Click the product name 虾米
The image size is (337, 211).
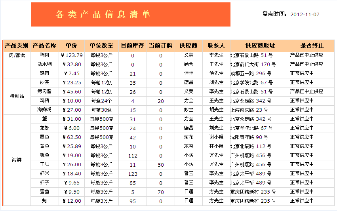point(44,173)
